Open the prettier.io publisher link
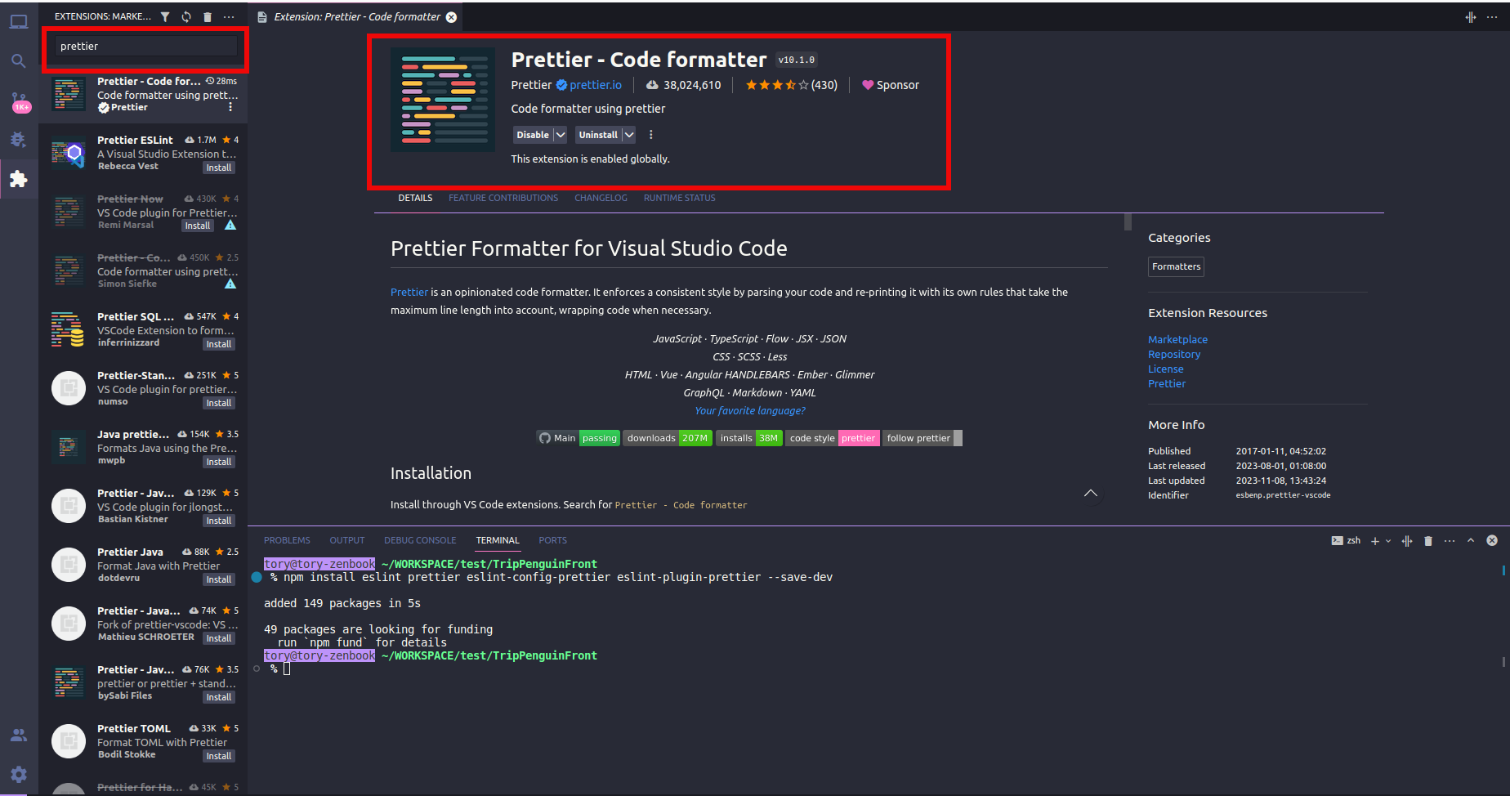Screen dimensions: 1510x796 point(596,85)
